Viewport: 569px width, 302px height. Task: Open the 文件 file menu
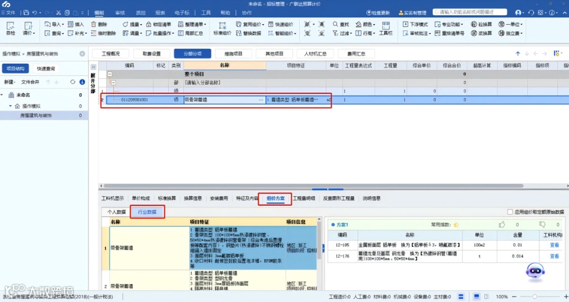pos(8,13)
